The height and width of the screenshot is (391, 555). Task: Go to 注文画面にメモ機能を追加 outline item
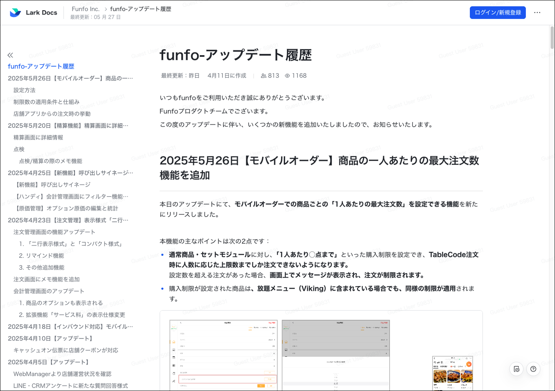(47, 279)
